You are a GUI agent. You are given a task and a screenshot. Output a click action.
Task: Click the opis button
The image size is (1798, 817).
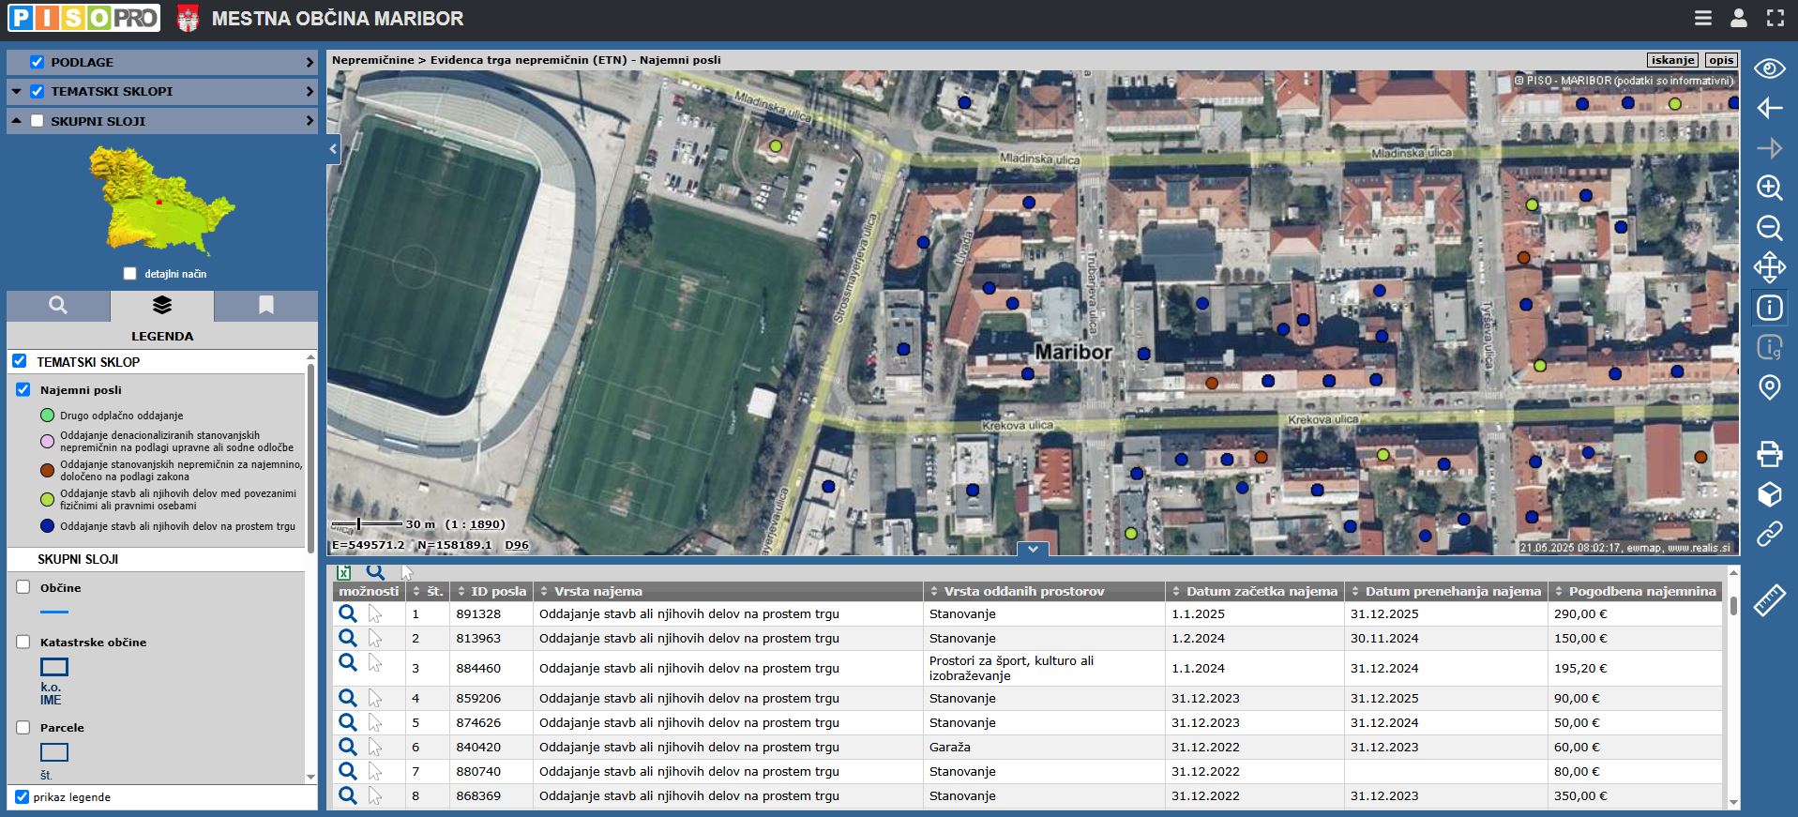(1720, 60)
